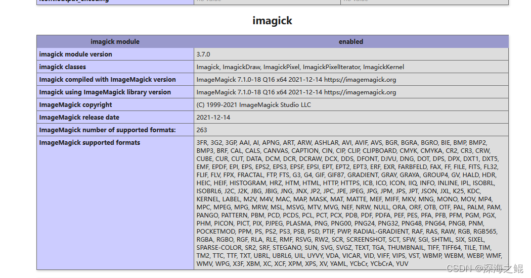The width and height of the screenshot is (531, 278).
Task: Click 'Imagick using ImageMagick library version' label
Action: coord(105,92)
